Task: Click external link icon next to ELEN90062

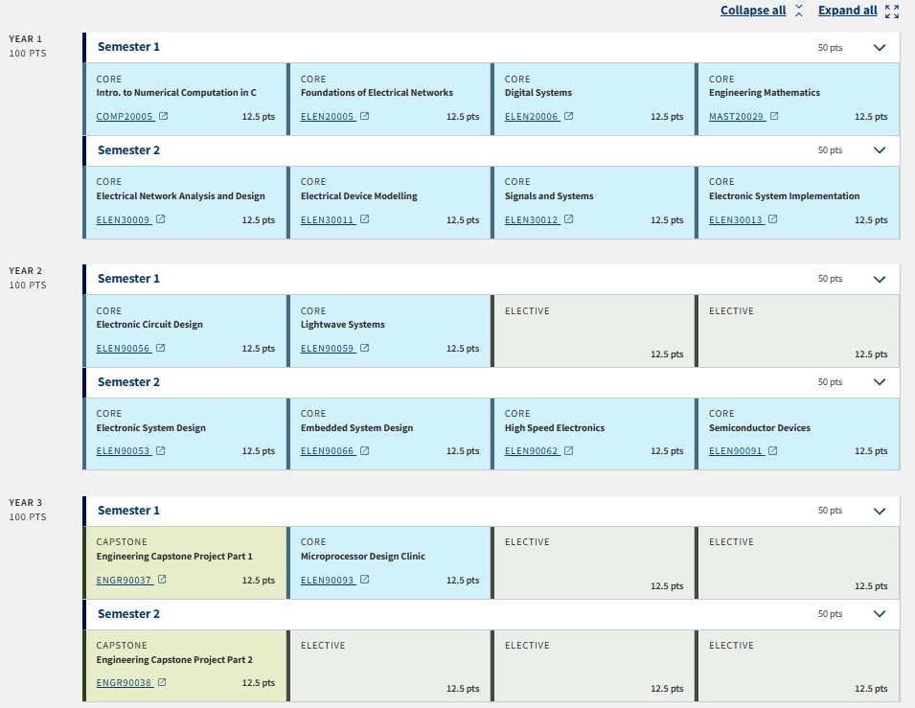Action: click(x=568, y=451)
